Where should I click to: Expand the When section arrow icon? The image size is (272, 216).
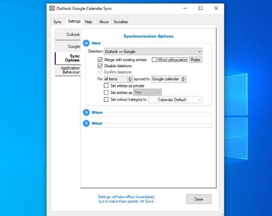click(x=86, y=113)
